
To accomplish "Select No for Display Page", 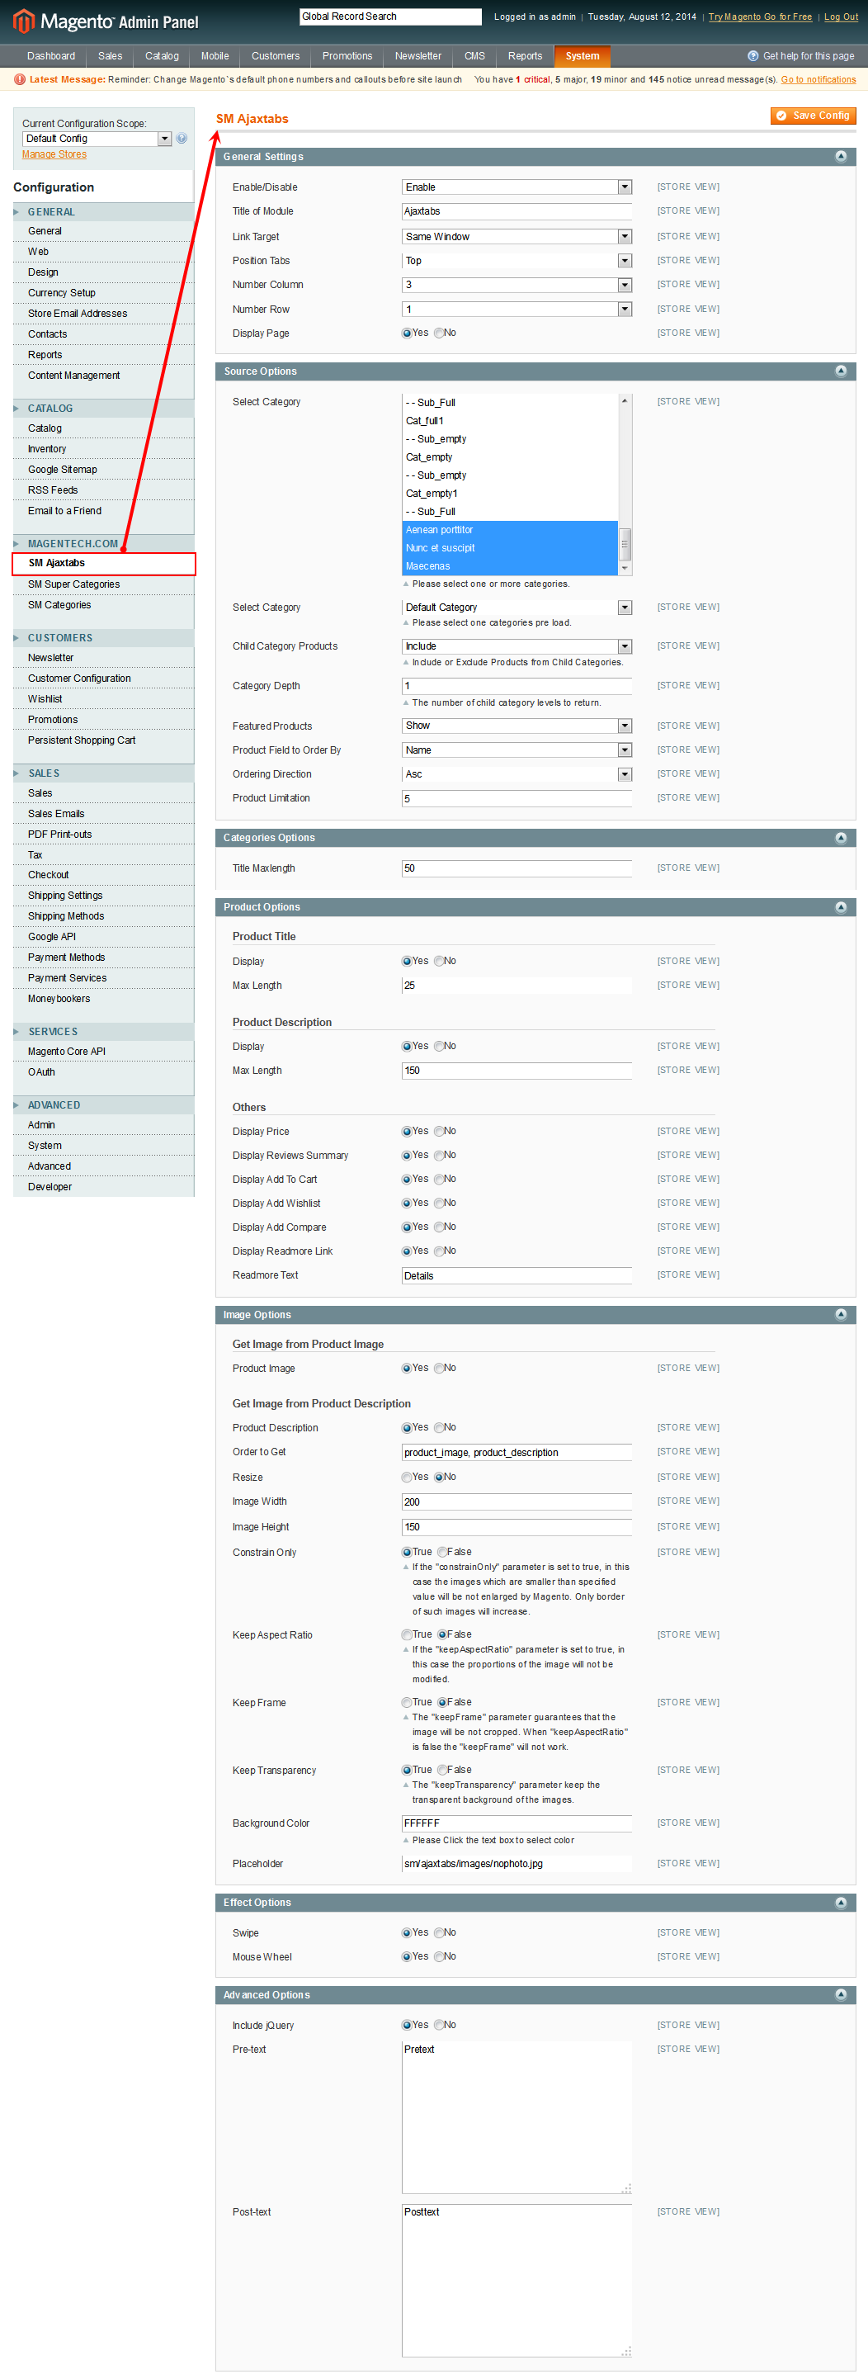I will pyautogui.click(x=440, y=333).
